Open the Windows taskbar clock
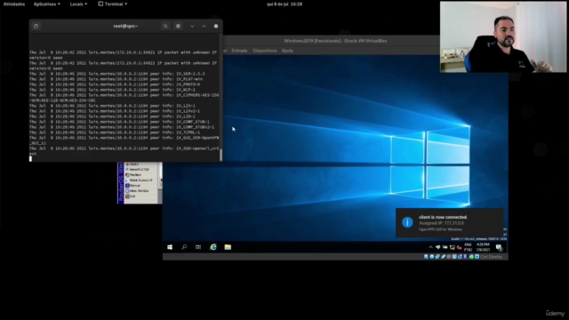The width and height of the screenshot is (569, 320). point(483,247)
